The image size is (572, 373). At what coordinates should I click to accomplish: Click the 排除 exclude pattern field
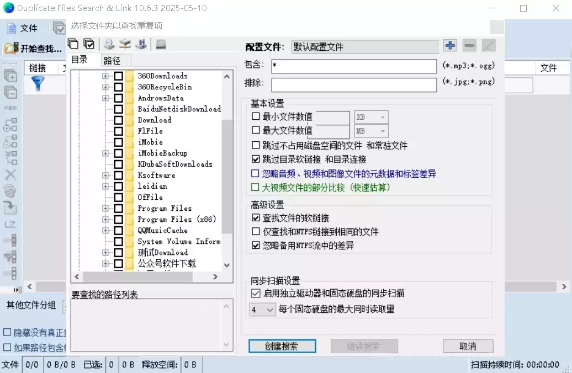(x=354, y=84)
